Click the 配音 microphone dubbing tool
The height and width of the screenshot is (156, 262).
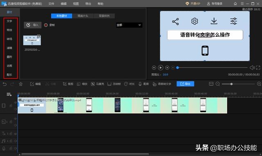pos(144,84)
